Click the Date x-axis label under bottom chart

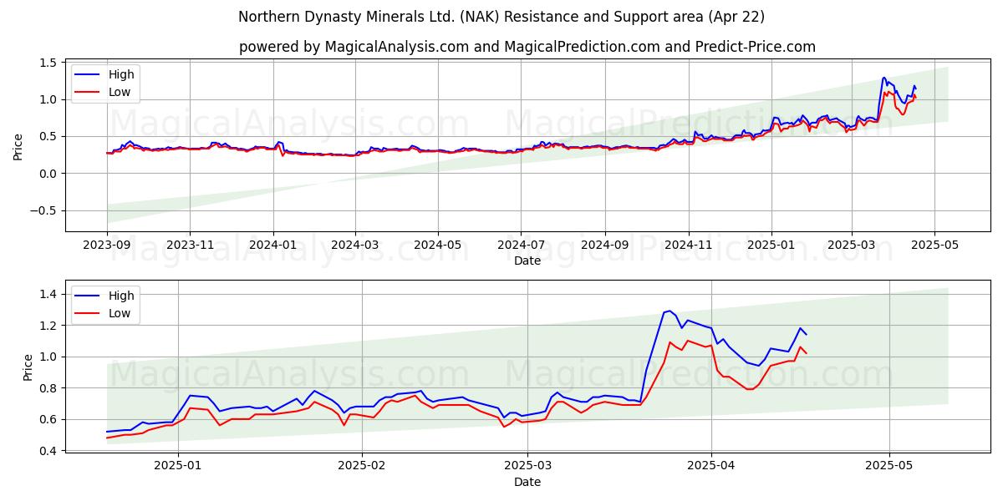527,482
